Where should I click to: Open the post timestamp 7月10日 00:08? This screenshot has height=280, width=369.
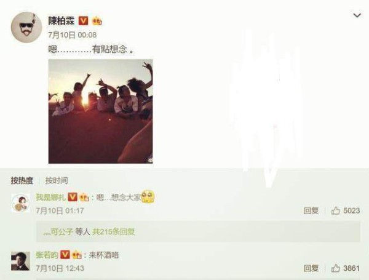(72, 35)
